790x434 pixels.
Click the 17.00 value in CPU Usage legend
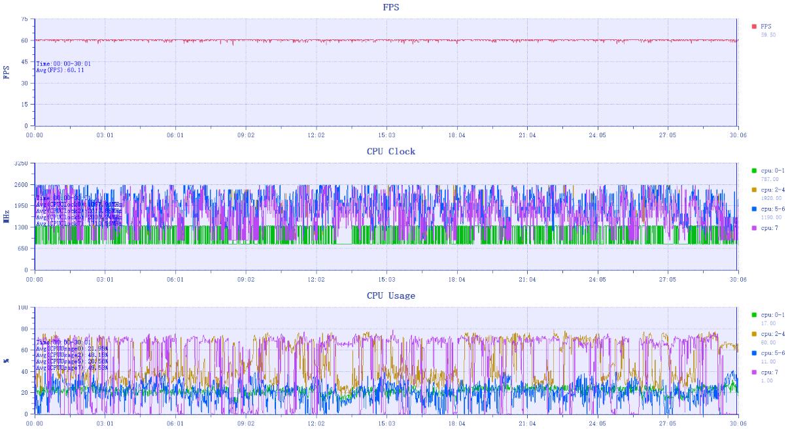click(x=768, y=323)
